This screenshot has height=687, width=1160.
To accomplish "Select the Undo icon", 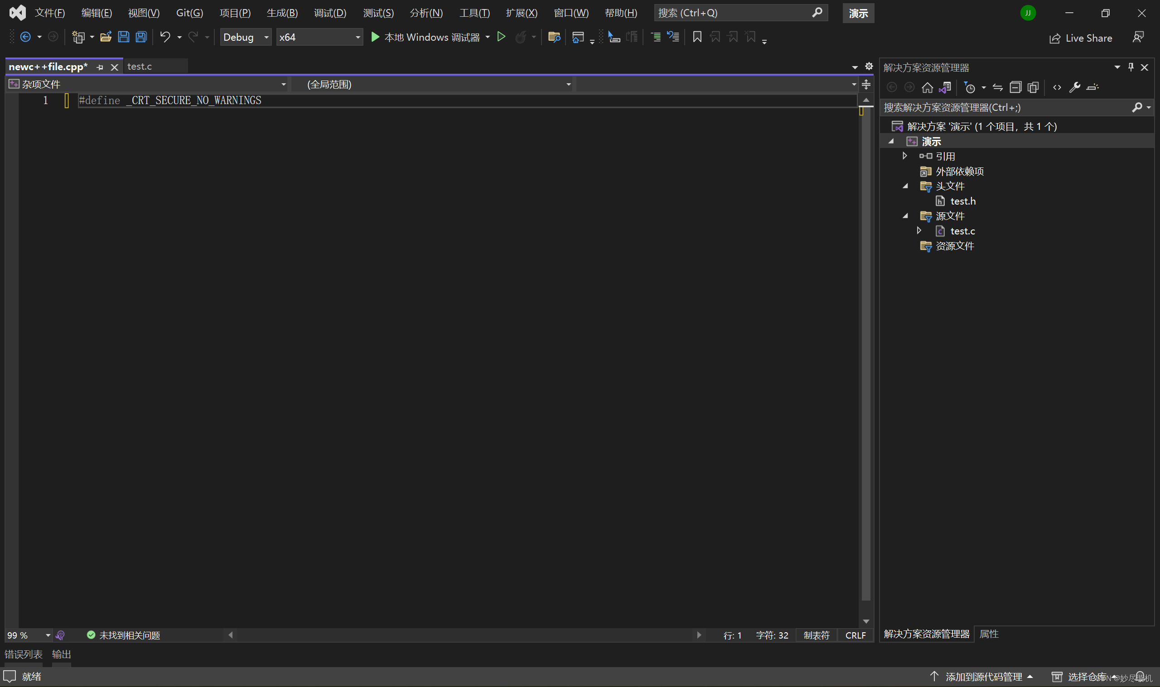I will pos(165,37).
